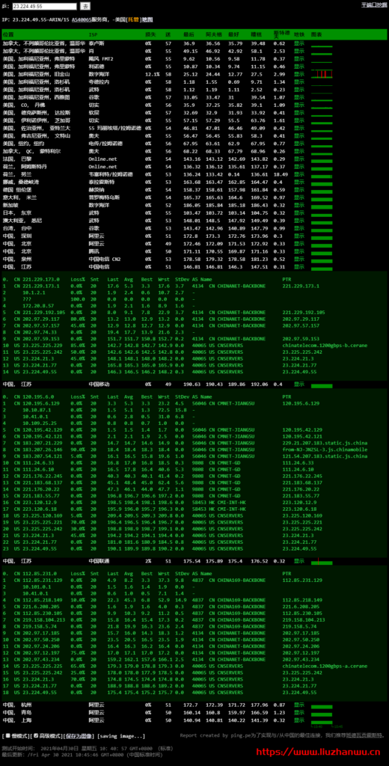The height and width of the screenshot is (766, 389).
Task: Click the top-right 平铺口按照 link
Action: 374,4
